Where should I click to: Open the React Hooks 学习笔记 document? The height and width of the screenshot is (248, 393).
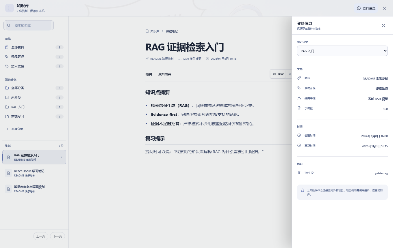(34, 173)
